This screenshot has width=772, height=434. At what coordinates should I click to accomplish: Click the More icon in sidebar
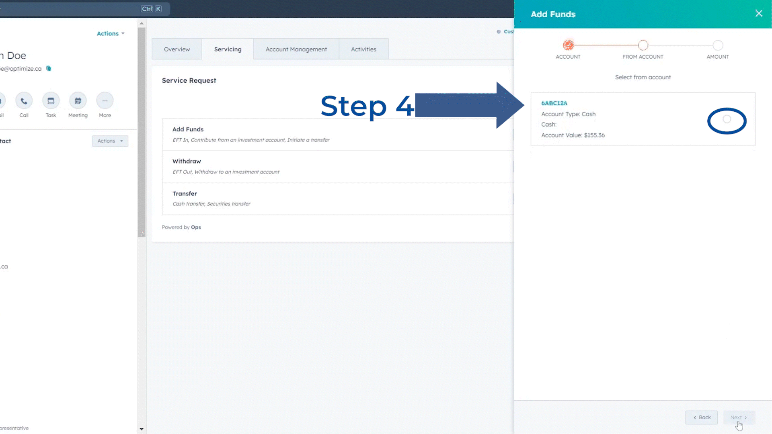pos(105,100)
